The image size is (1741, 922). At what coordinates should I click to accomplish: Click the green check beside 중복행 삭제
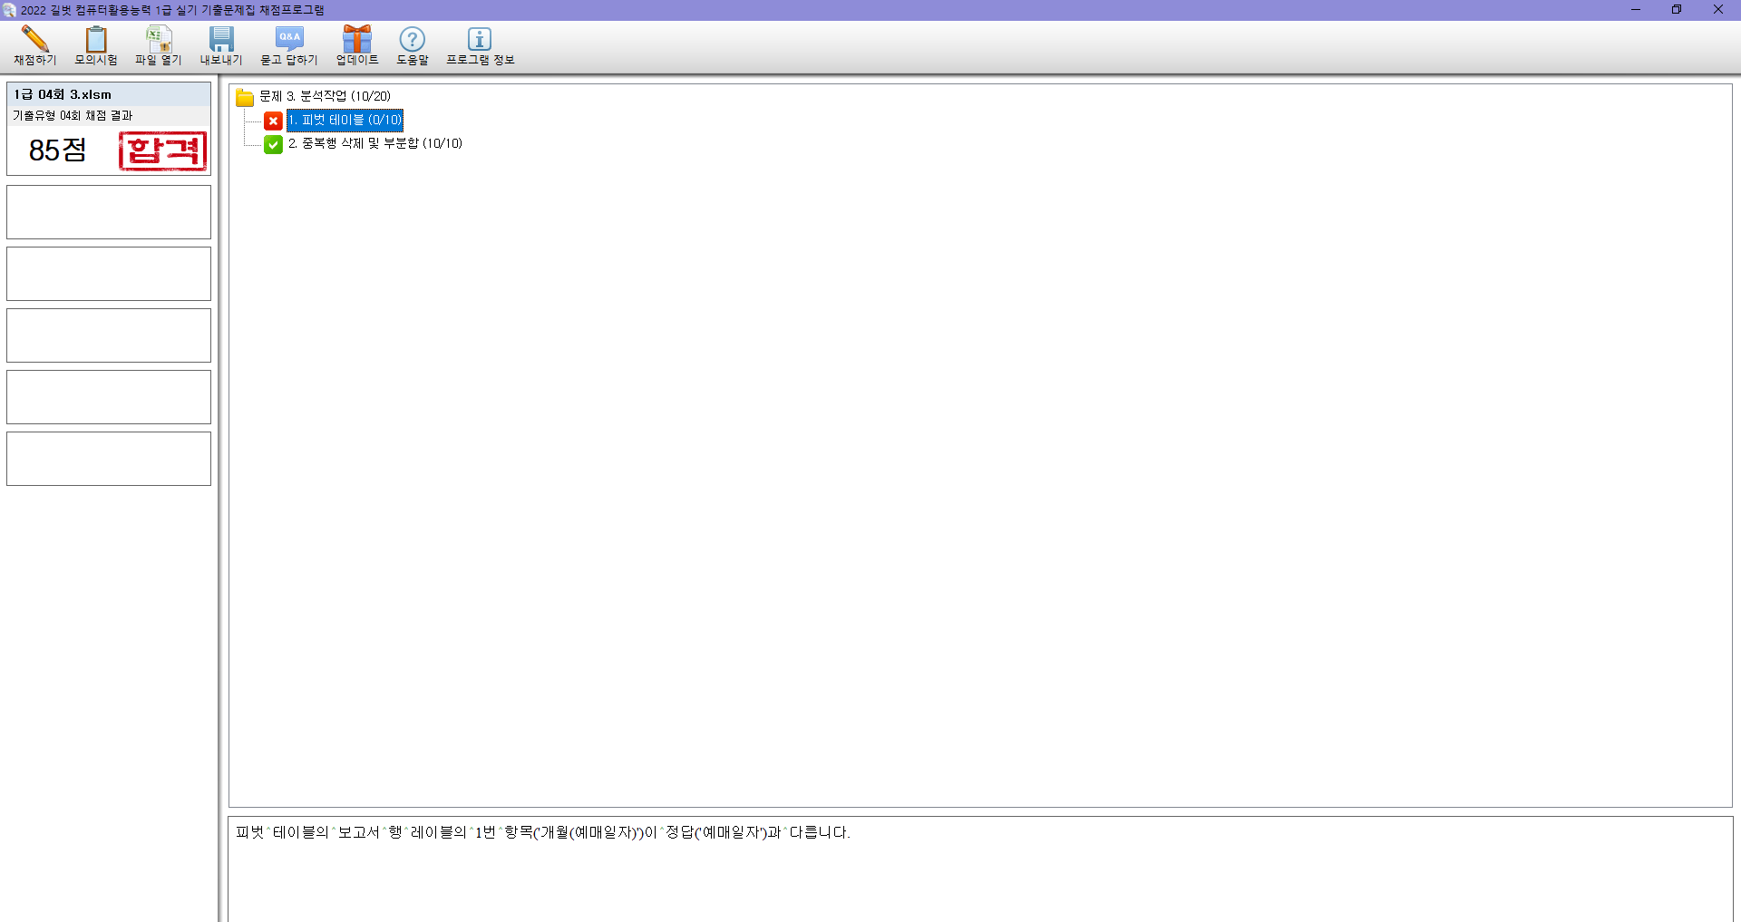(x=273, y=144)
